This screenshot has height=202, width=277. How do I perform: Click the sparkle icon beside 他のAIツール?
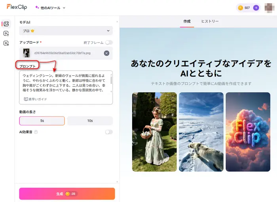point(37,7)
